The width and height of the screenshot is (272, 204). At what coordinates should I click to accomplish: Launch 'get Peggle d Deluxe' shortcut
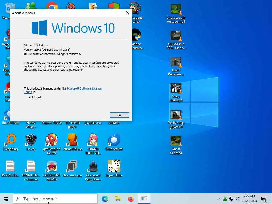(52, 144)
